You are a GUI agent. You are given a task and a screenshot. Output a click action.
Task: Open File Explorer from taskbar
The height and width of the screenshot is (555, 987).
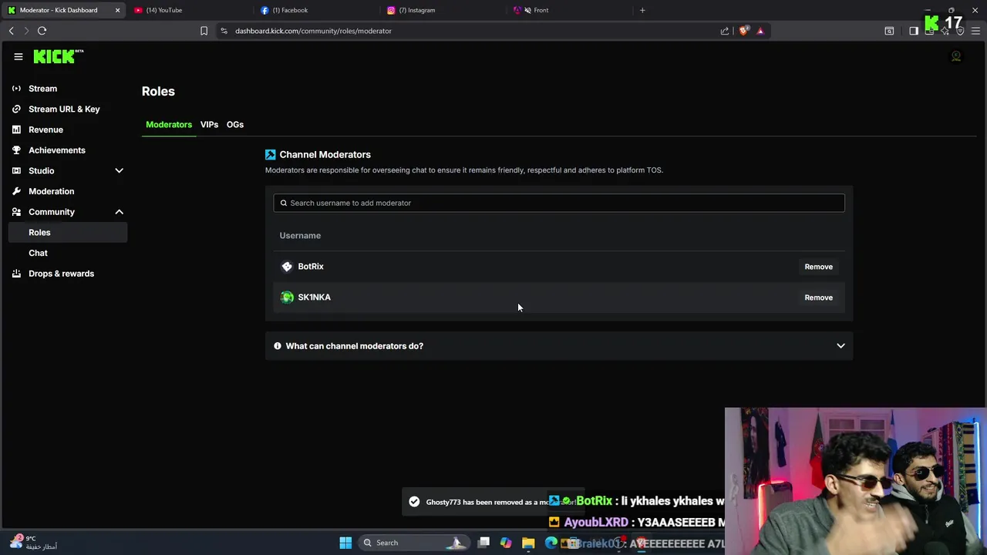click(x=528, y=543)
